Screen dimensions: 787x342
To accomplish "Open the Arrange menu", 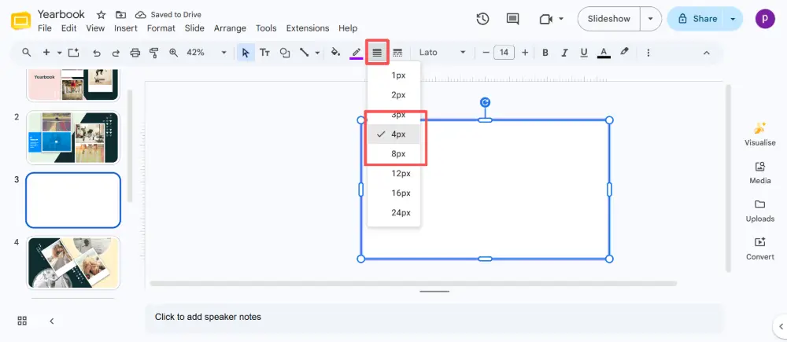I will pos(230,28).
